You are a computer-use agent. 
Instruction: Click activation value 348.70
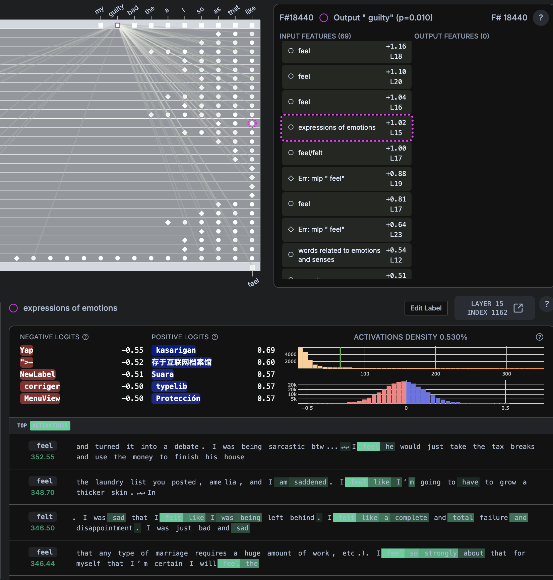pyautogui.click(x=43, y=492)
